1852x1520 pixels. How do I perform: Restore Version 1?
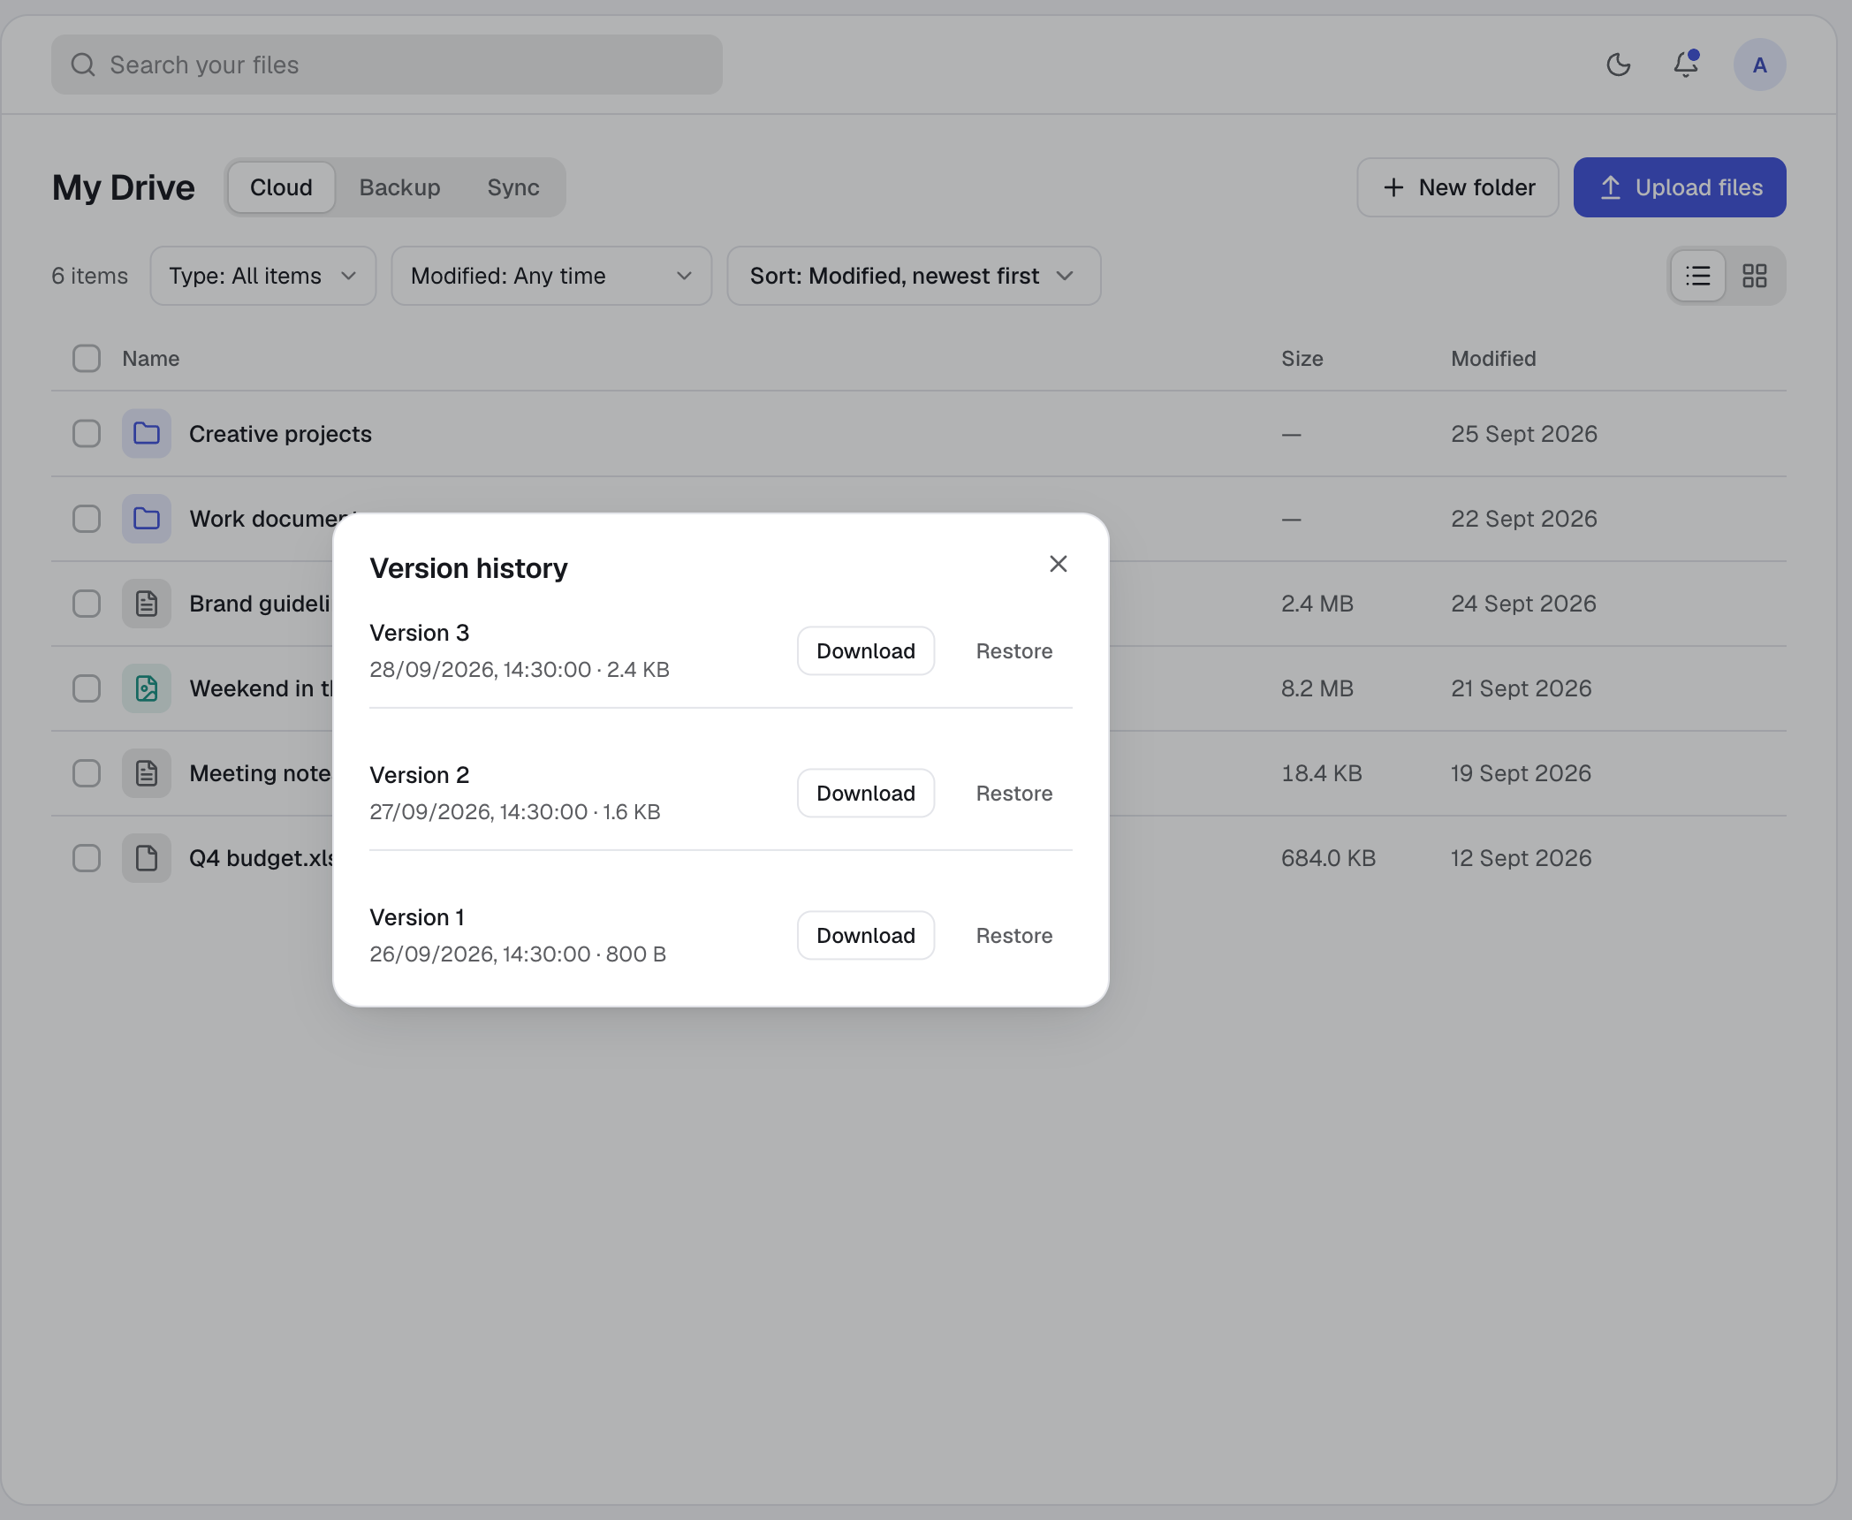(1014, 936)
